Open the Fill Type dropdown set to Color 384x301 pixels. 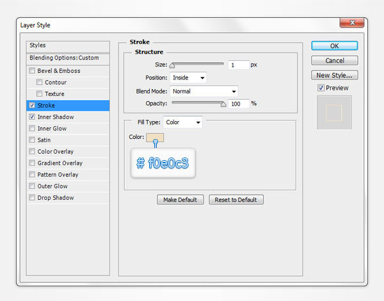[x=182, y=122]
